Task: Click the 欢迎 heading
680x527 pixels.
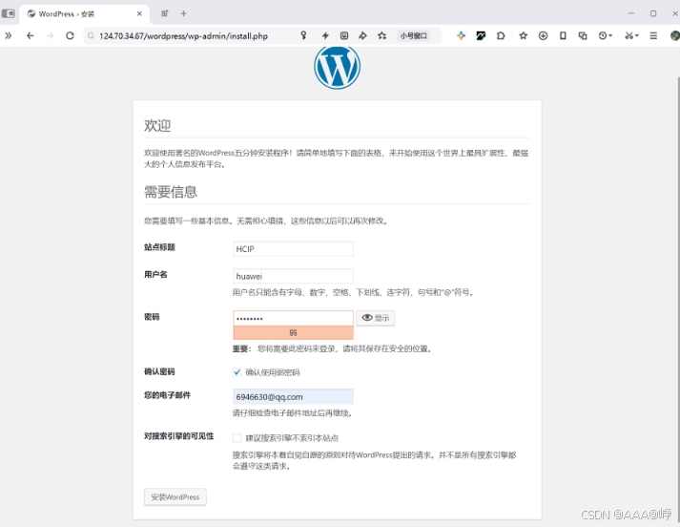Action: point(157,125)
